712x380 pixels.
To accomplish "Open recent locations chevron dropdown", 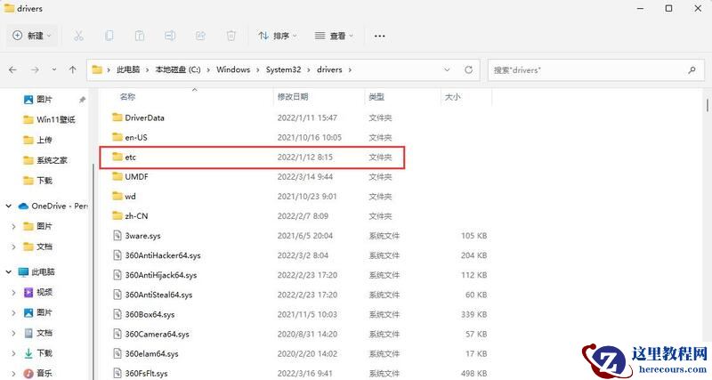I will [x=54, y=70].
